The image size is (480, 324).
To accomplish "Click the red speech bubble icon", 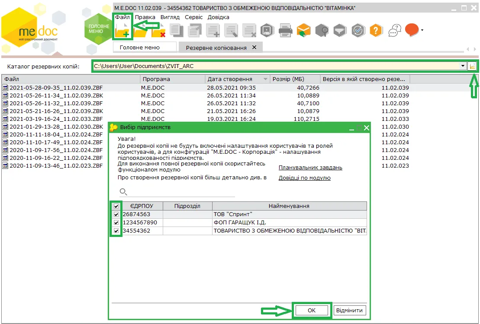I will (412, 30).
